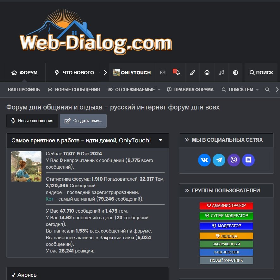Image resolution: width=280 pixels, height=280 pixels.
Task: Click the sub-navigation right chevron
Action: (x=277, y=90)
